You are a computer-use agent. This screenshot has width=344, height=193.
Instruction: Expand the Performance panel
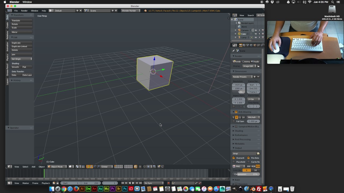tap(241, 135)
